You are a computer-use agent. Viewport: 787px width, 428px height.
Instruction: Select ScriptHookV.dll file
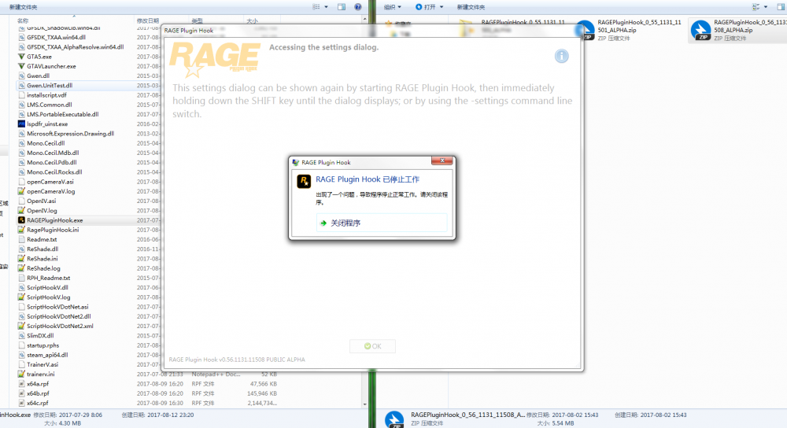pos(47,287)
